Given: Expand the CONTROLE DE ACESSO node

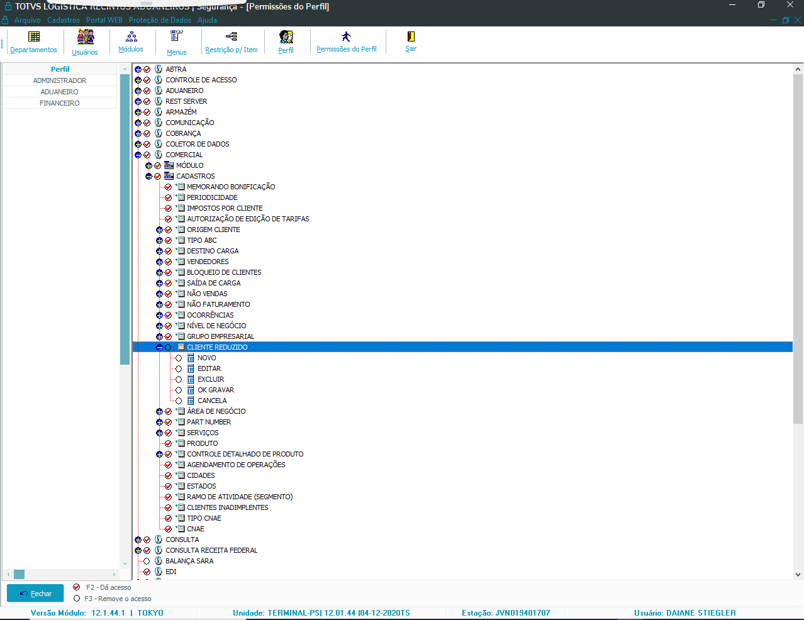Looking at the screenshot, I should tap(138, 80).
